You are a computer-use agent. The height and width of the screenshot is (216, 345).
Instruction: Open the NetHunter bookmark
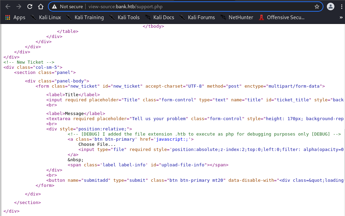pyautogui.click(x=237, y=17)
